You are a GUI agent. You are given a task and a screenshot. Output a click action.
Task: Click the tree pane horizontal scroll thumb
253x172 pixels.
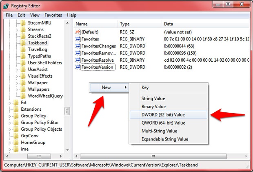point(39,156)
